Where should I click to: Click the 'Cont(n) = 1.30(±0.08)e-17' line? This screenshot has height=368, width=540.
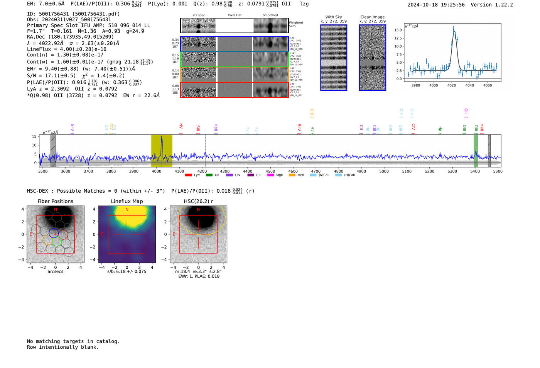pyautogui.click(x=65, y=55)
